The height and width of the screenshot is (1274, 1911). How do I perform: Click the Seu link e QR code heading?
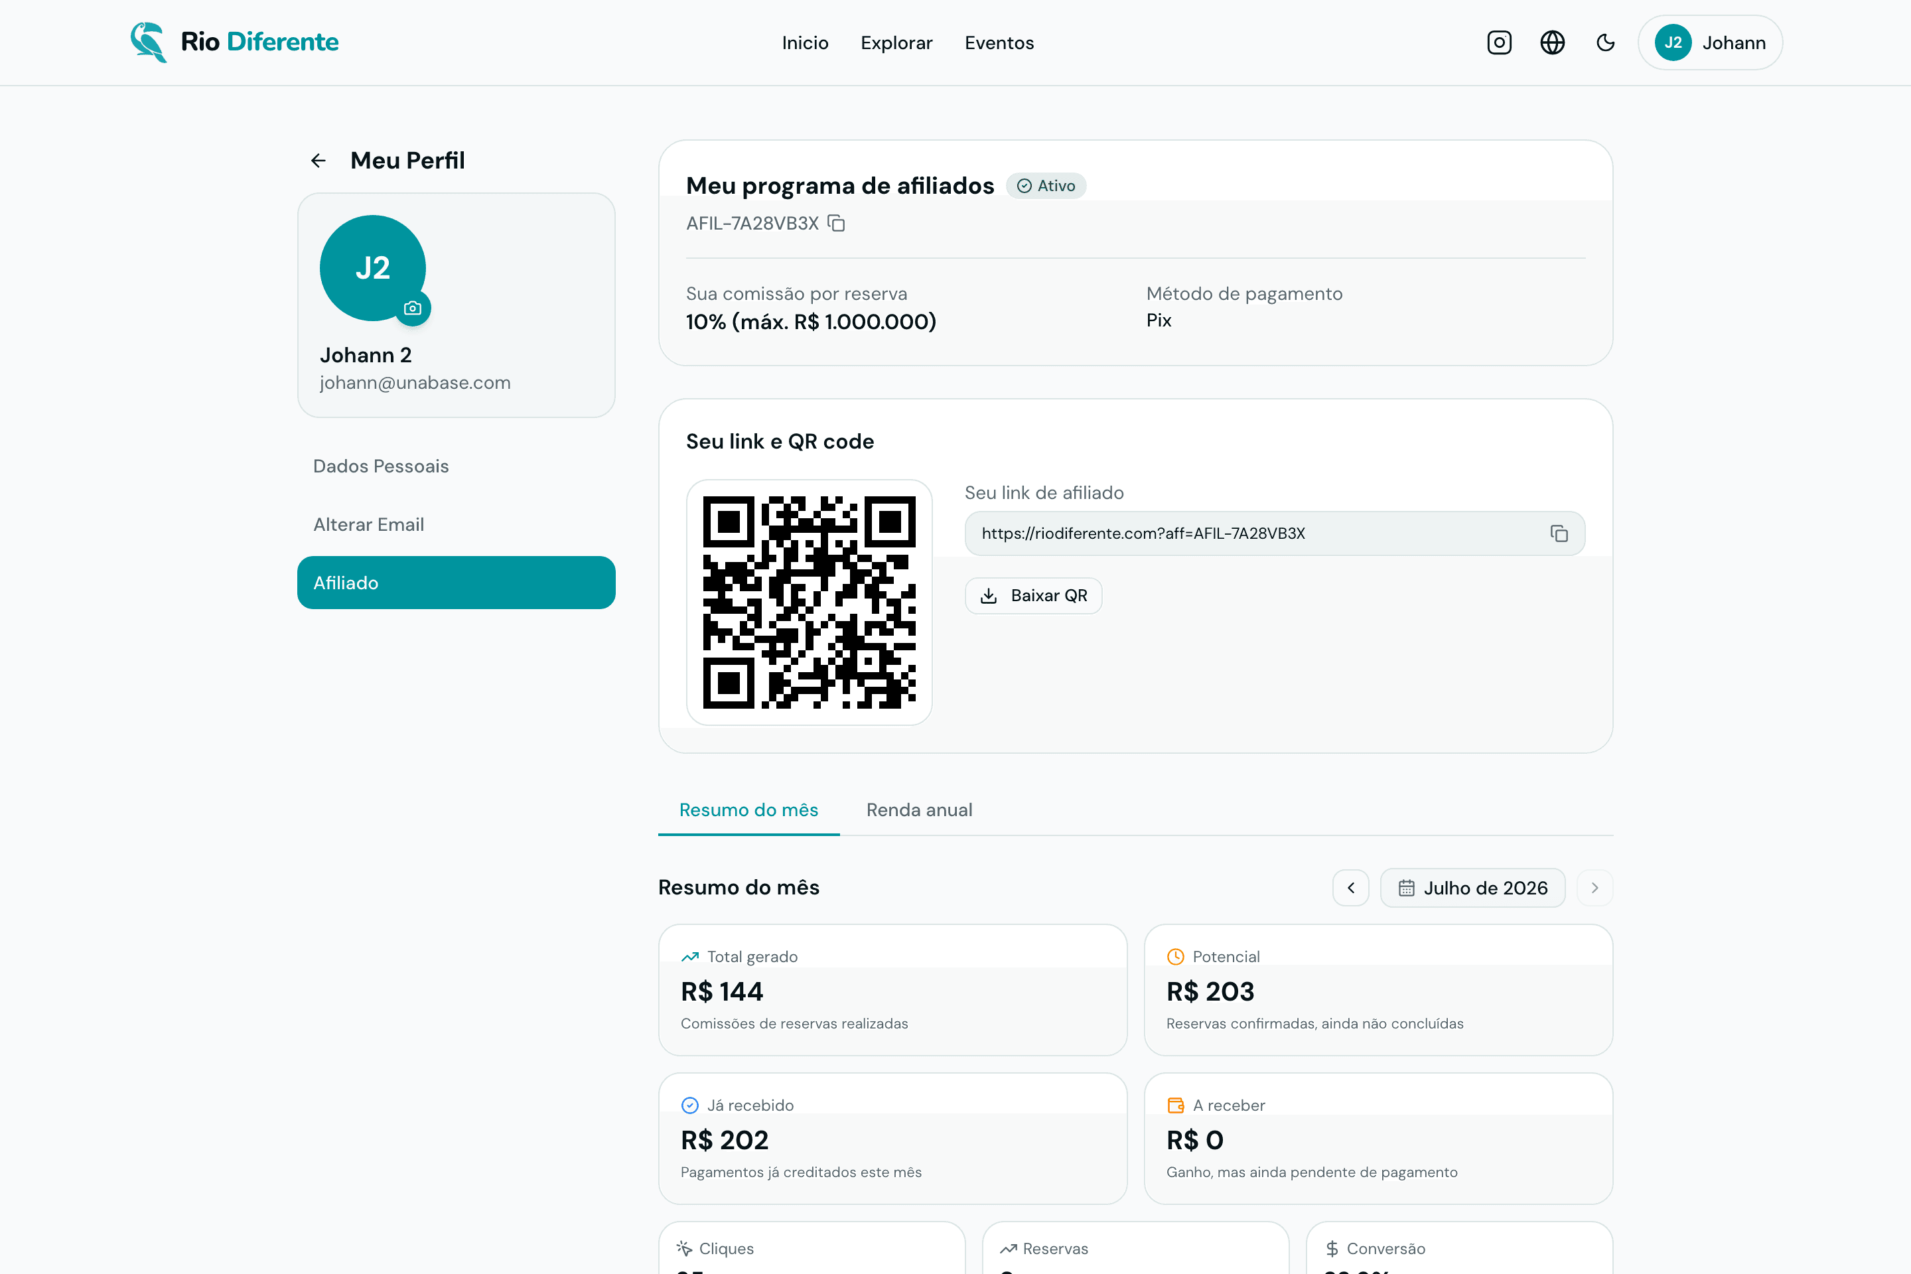[x=780, y=441]
